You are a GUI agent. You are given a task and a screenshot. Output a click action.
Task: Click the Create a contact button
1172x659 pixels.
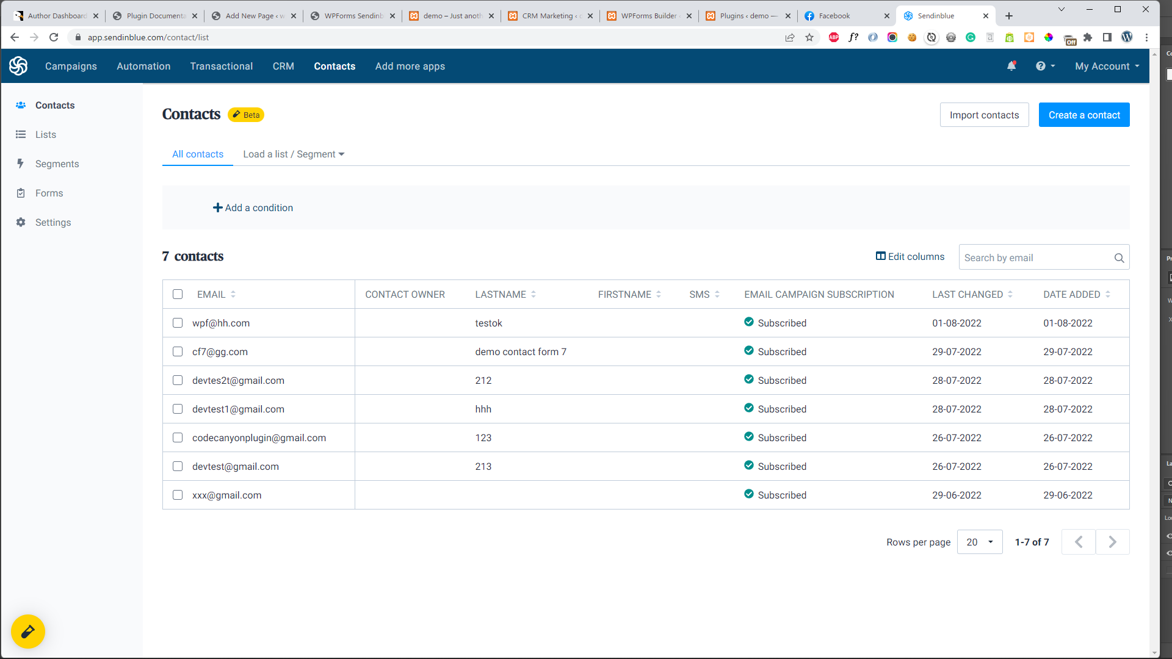(1083, 115)
